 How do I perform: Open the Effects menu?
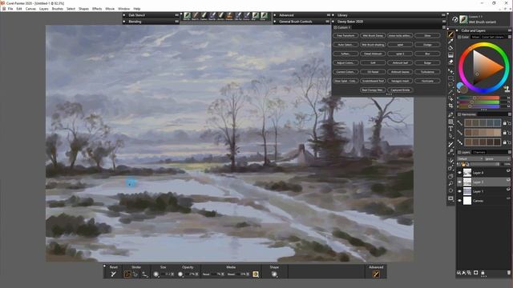click(x=97, y=9)
